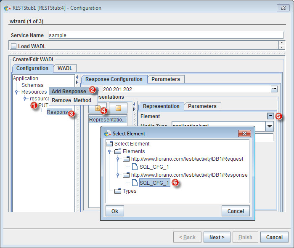Select the Types tree node label
This screenshot has height=248, width=294.
click(130, 191)
